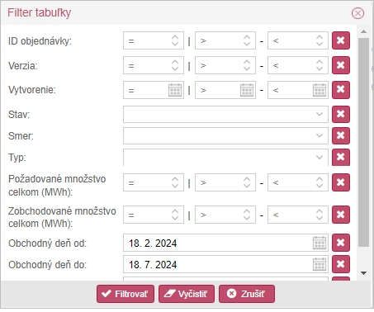
Task: Clear the Verzia filter with red X
Action: [x=341, y=65]
